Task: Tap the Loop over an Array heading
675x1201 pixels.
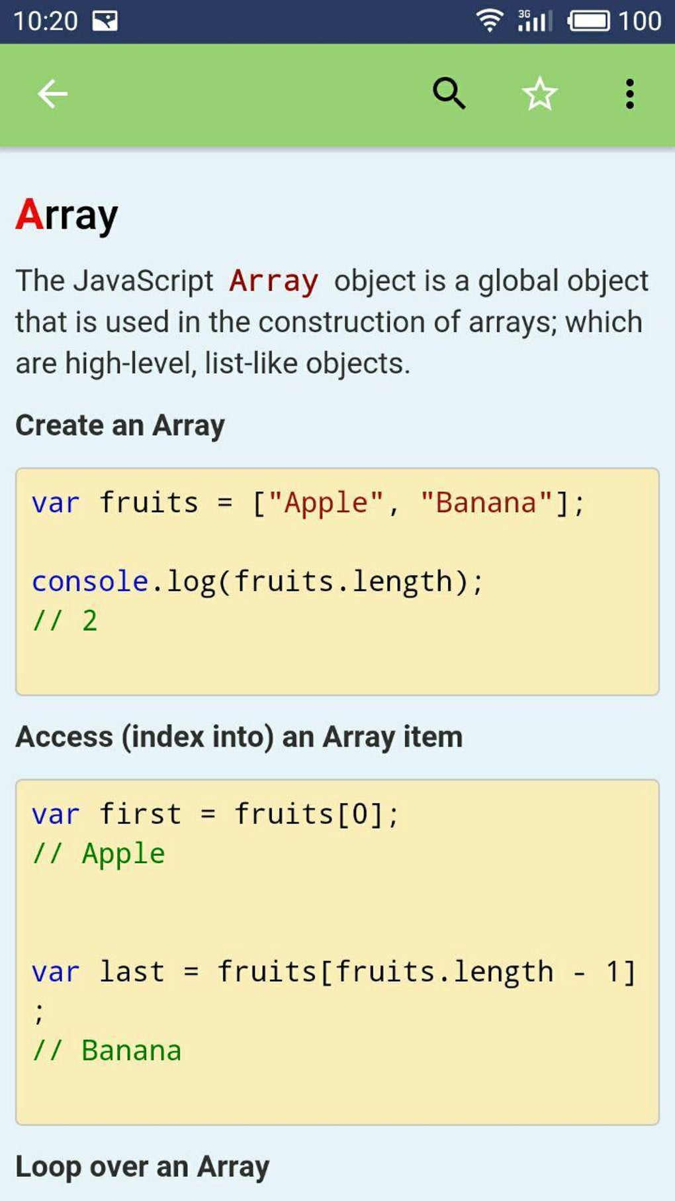Action: [x=142, y=1167]
